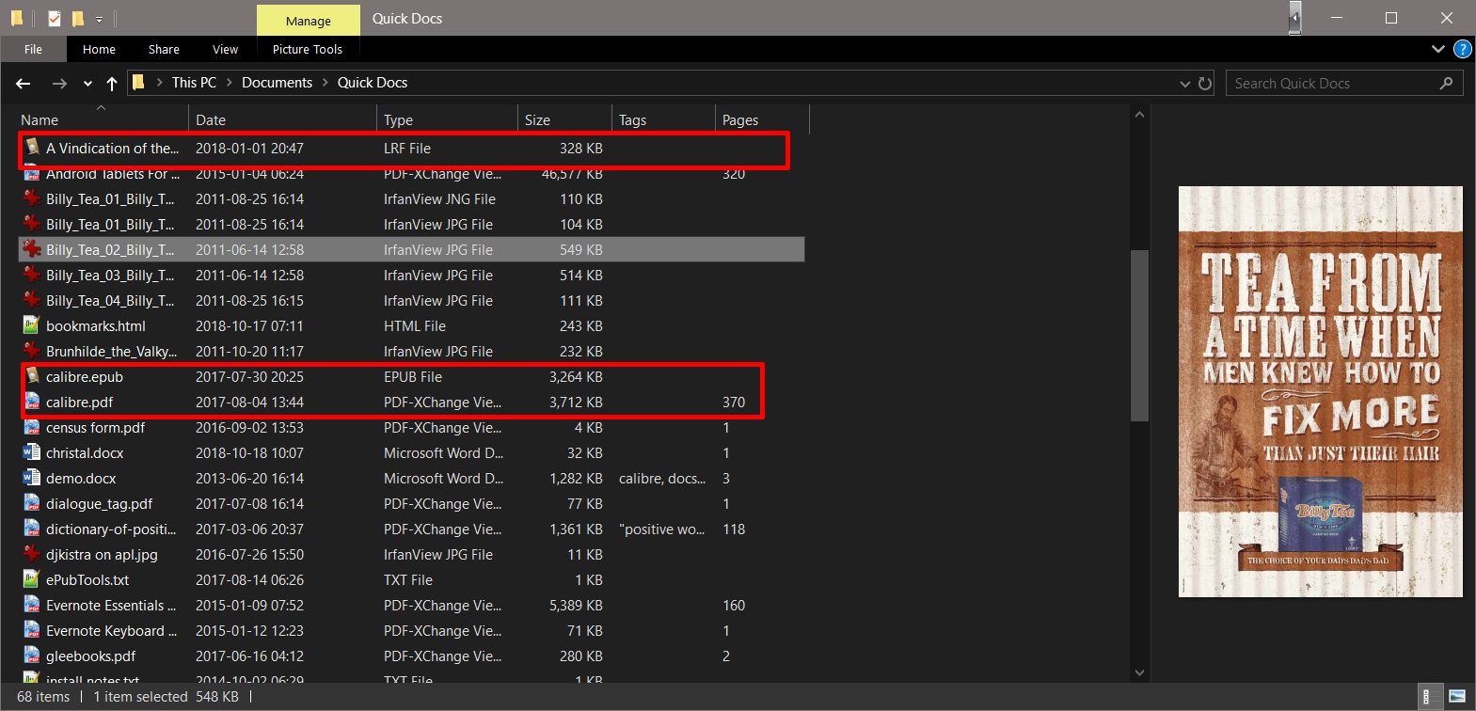Click the New folder icon in the quick access toolbar
1476x711 pixels.
point(78,18)
